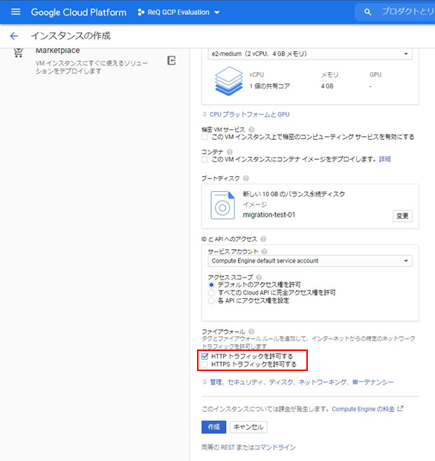The height and width of the screenshot is (461, 435).
Task: Click the Marketplace shopping cart icon
Action: (x=19, y=53)
